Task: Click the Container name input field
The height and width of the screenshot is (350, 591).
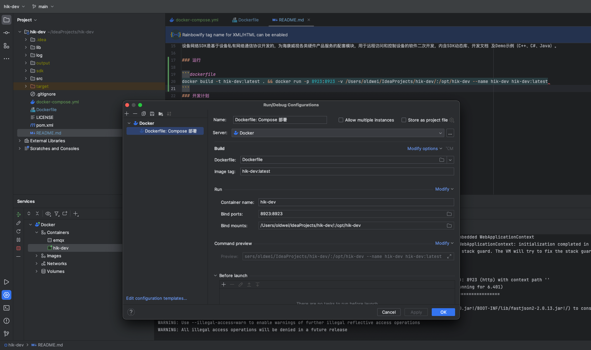Action: tap(356, 202)
